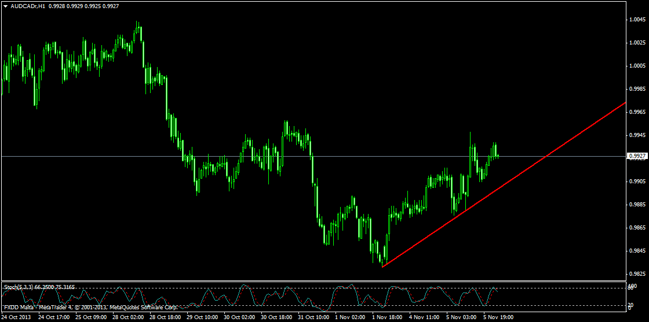The height and width of the screenshot is (322, 649).
Task: Click the 28 Oct 02:00 time label
Action: click(x=128, y=317)
